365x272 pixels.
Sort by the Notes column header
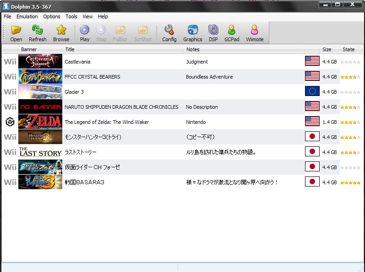(x=243, y=49)
